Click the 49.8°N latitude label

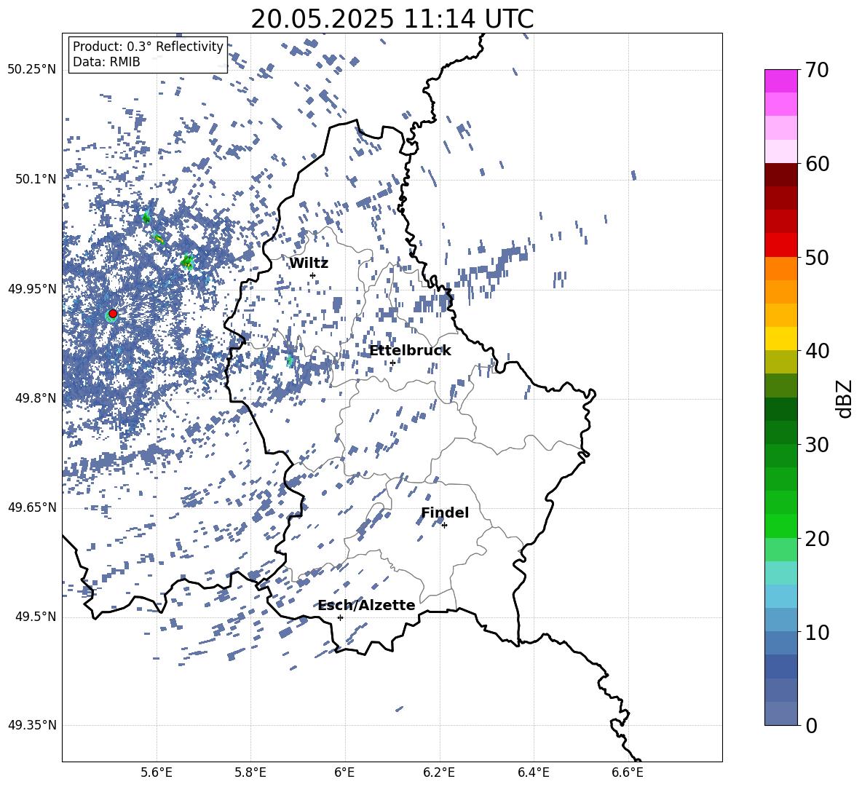click(36, 398)
